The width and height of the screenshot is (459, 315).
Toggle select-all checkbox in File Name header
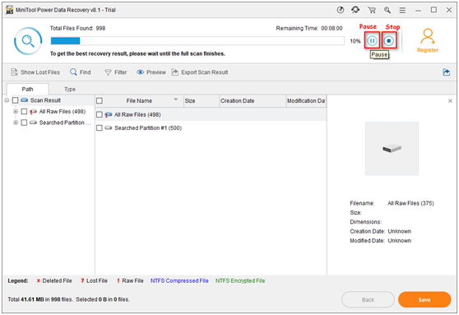click(x=100, y=100)
